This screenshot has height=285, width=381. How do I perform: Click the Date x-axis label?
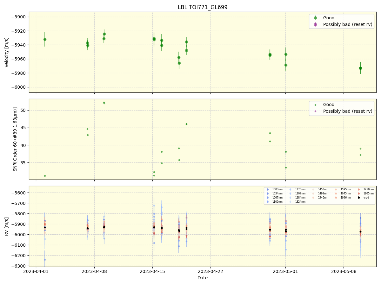[203, 278]
